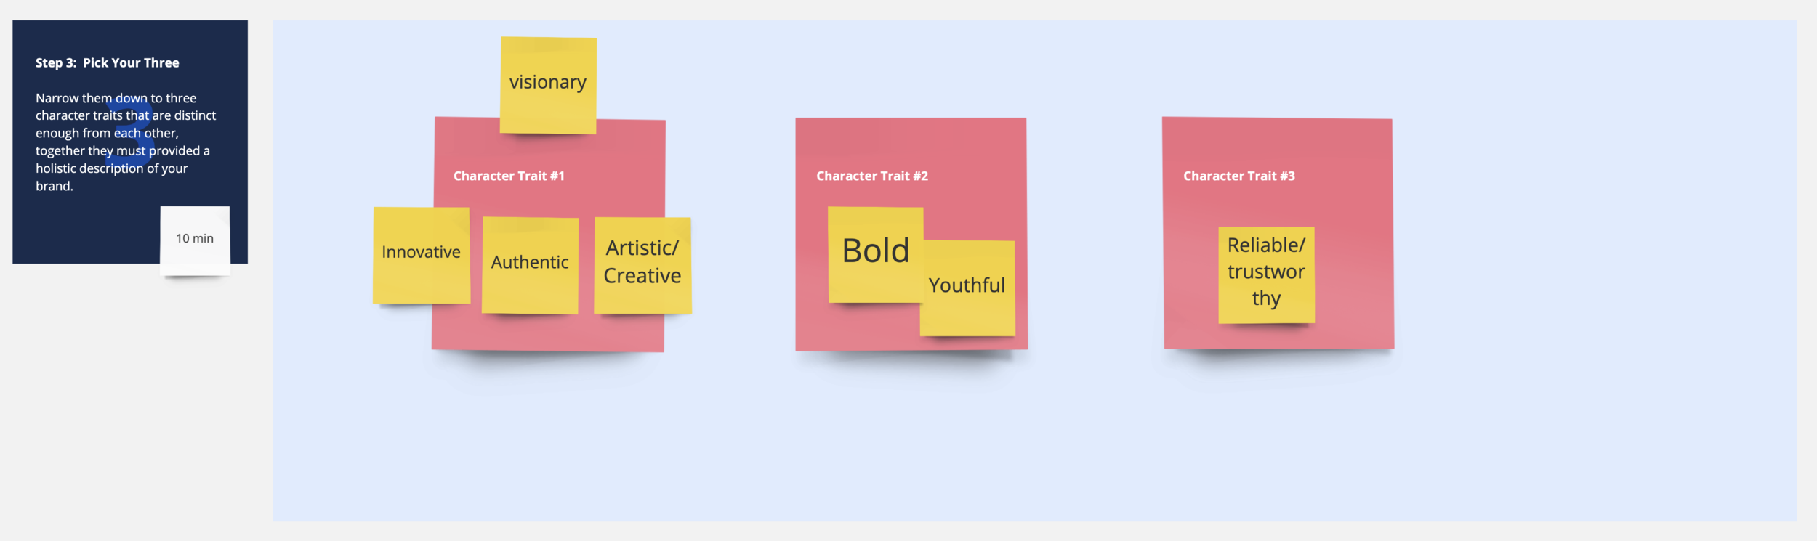Click the Bold sticky note
The height and width of the screenshot is (541, 1817).
(x=876, y=254)
